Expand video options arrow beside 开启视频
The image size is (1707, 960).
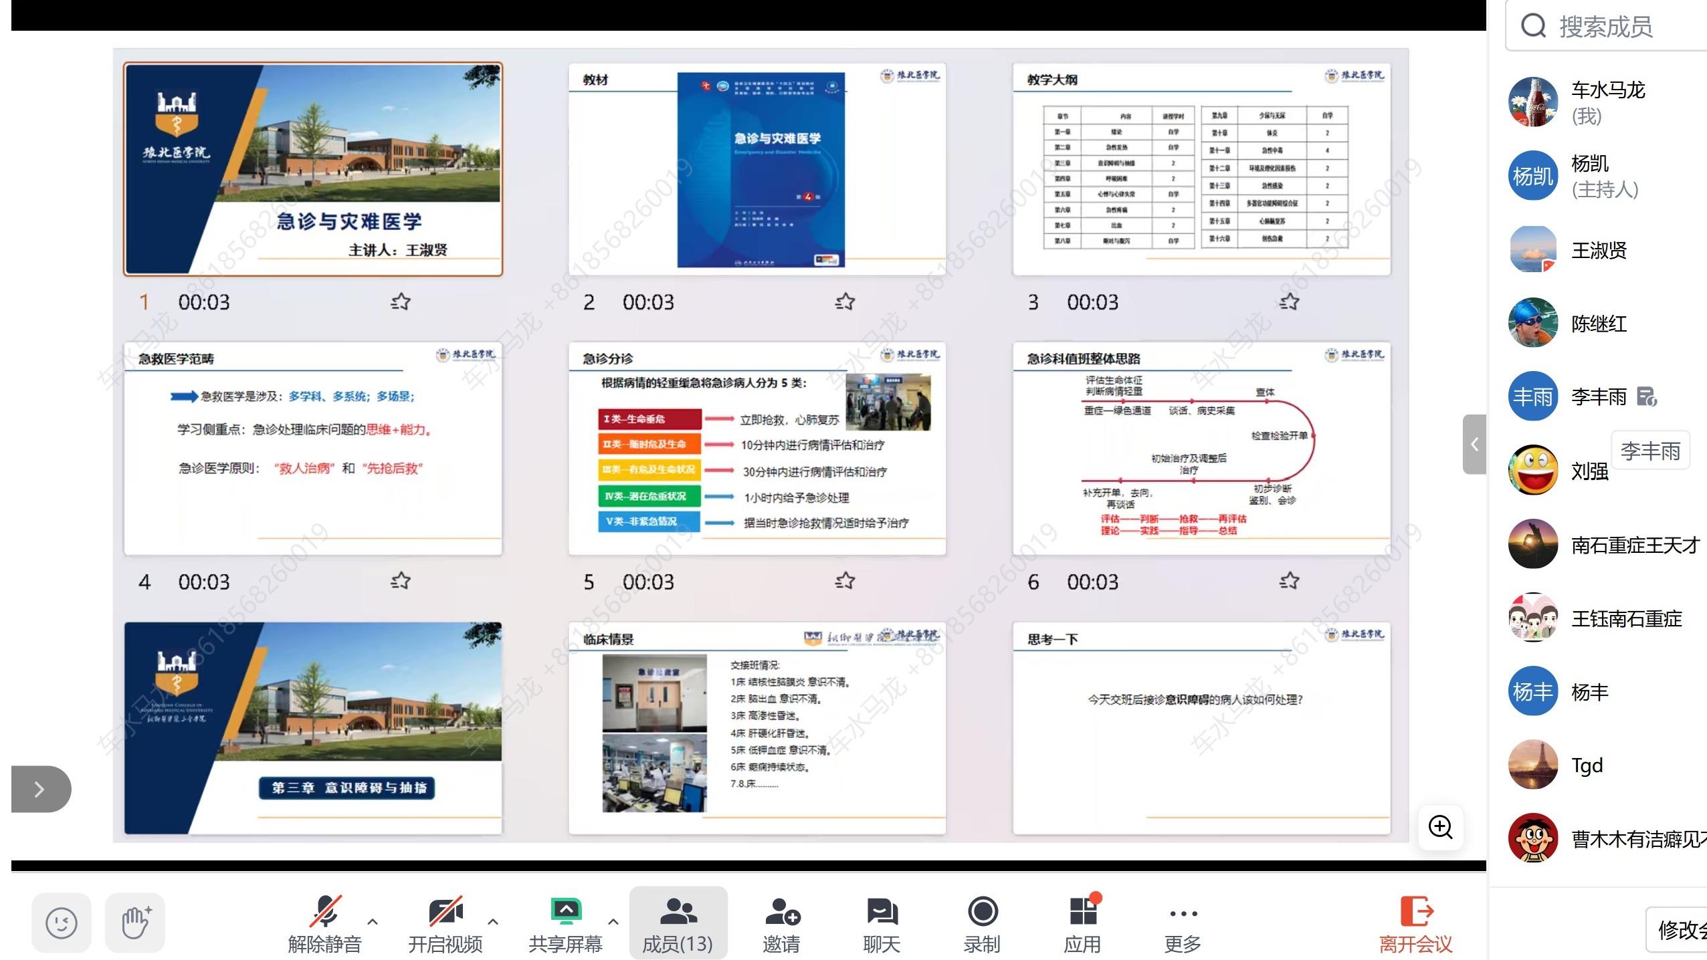pyautogui.click(x=494, y=921)
